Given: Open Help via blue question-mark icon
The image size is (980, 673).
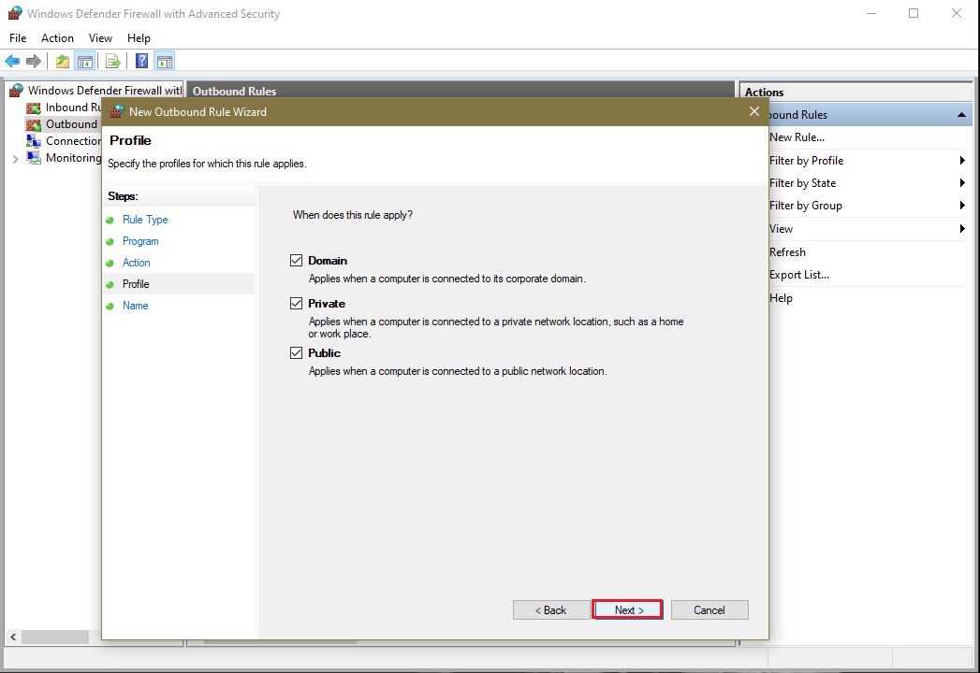Looking at the screenshot, I should (x=142, y=61).
